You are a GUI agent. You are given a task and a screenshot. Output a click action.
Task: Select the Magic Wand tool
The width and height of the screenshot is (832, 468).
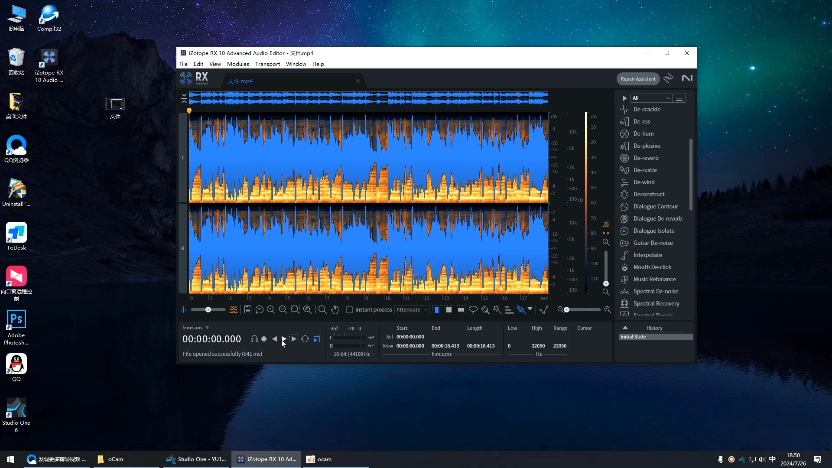497,309
